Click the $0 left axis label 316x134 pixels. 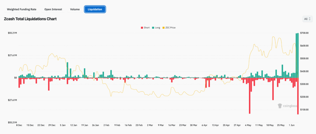point(15,78)
